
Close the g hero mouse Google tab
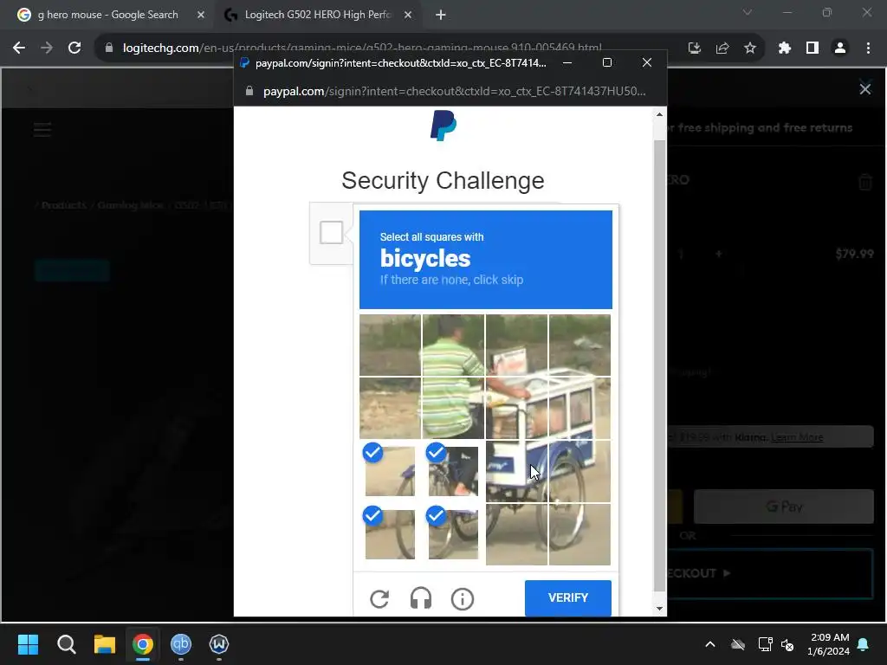click(201, 16)
